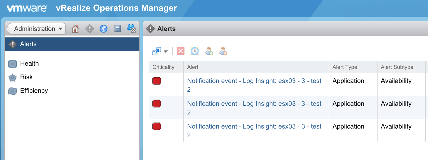
Task: Open Environment using the globe icon
Action: pos(104,29)
